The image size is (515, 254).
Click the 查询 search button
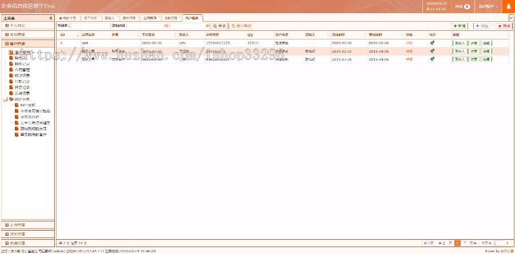(219, 26)
